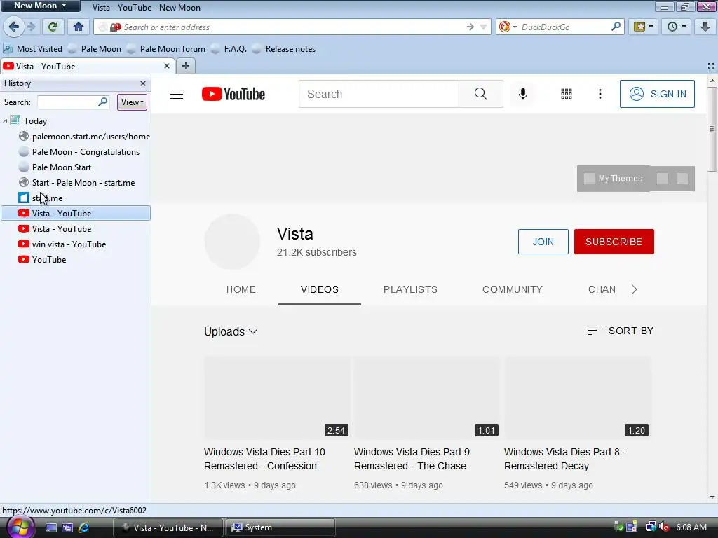Viewport: 718px width, 538px height.
Task: Close the Vista - YouTube tab
Action: tap(167, 66)
